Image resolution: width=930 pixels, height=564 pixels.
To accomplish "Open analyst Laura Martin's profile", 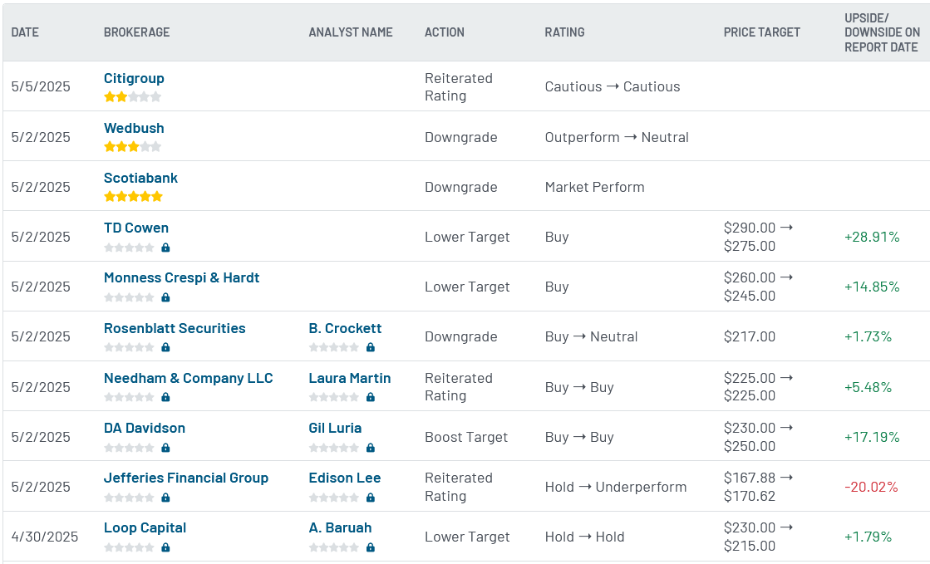I will [349, 378].
